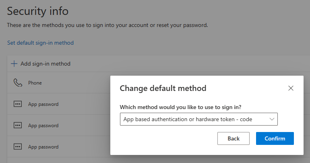Select the Add sign-in method label
The height and width of the screenshot is (163, 310).
coord(45,64)
